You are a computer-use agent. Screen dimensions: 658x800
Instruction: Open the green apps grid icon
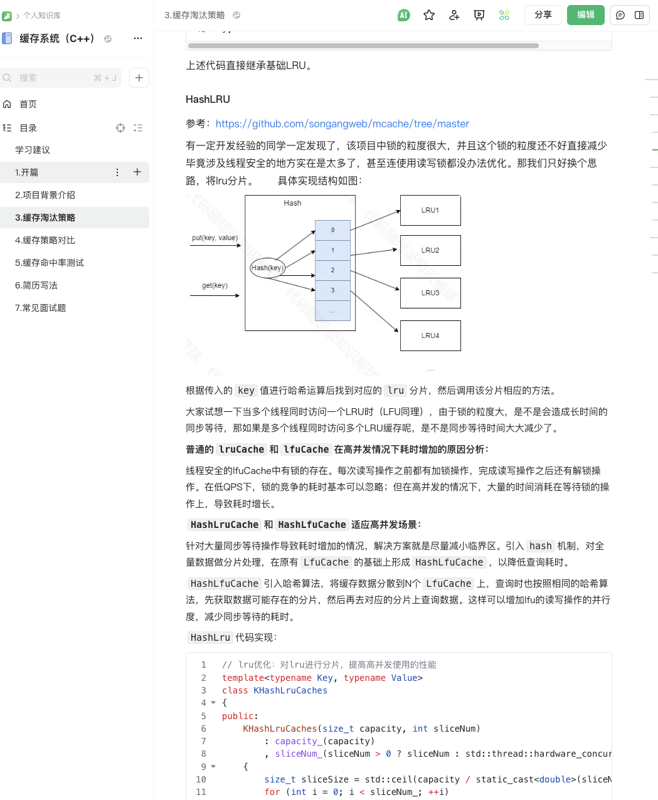click(x=504, y=15)
